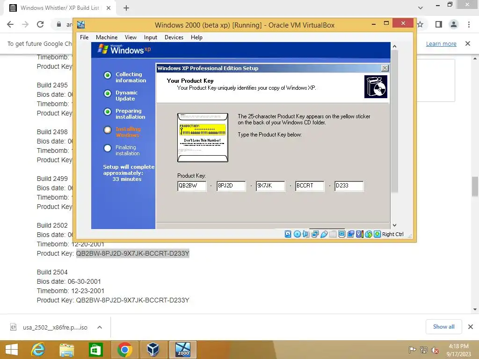Open Chrome three-dot menu
Image resolution: width=479 pixels, height=359 pixels.
[469, 24]
